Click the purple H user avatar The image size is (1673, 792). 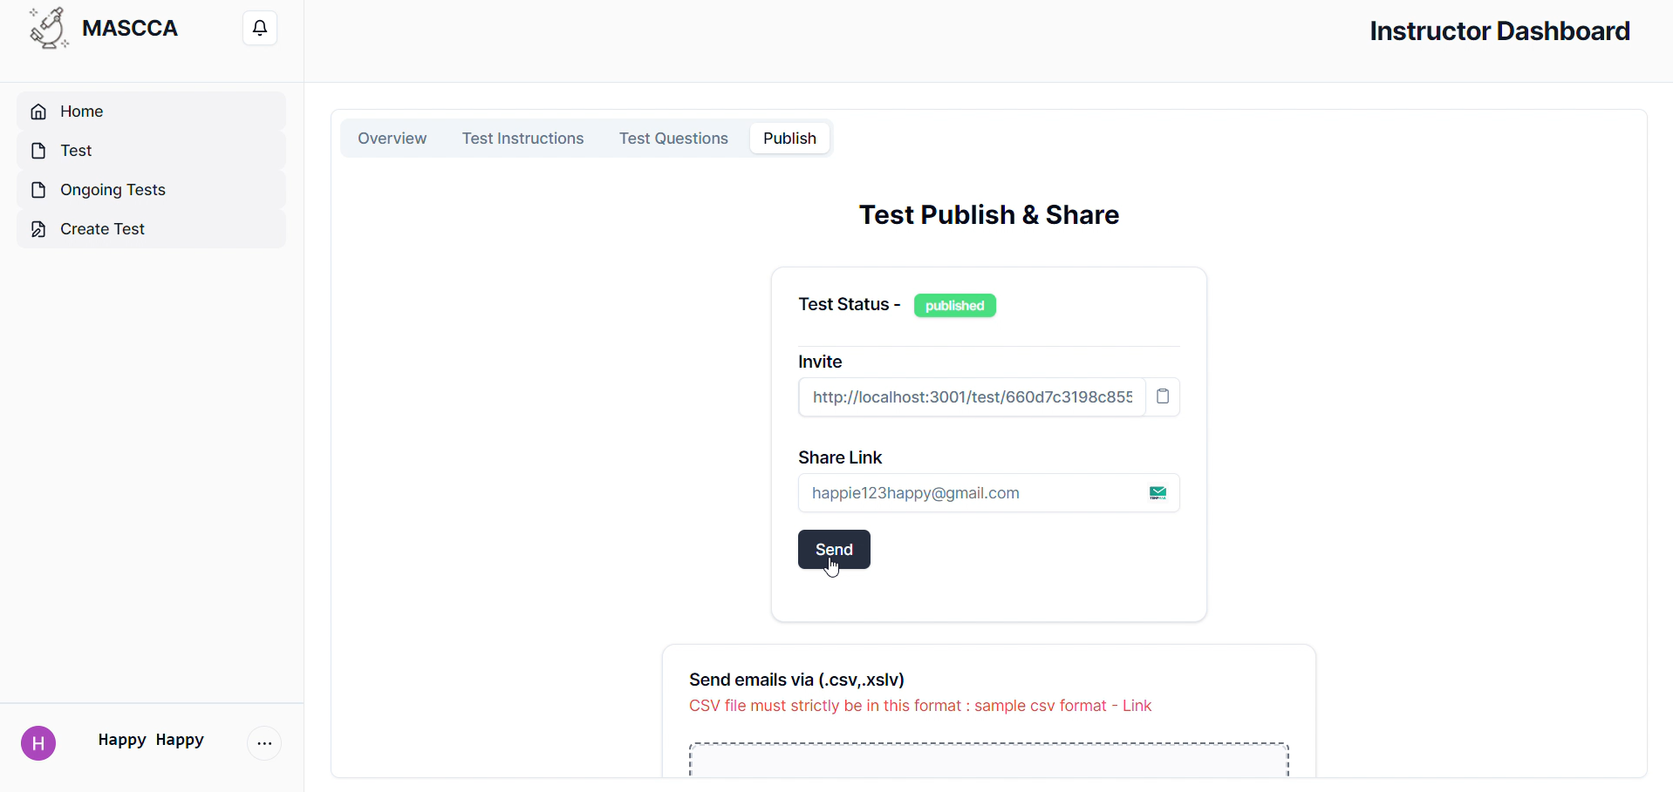click(38, 743)
